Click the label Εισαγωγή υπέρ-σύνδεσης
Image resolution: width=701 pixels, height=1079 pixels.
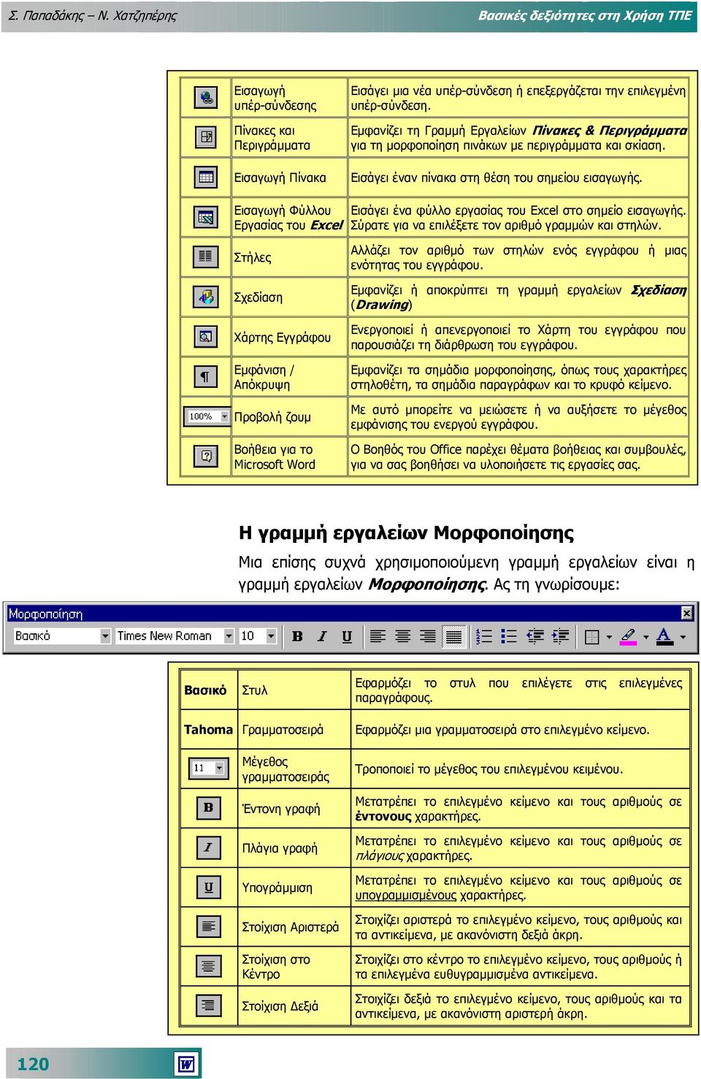[275, 98]
